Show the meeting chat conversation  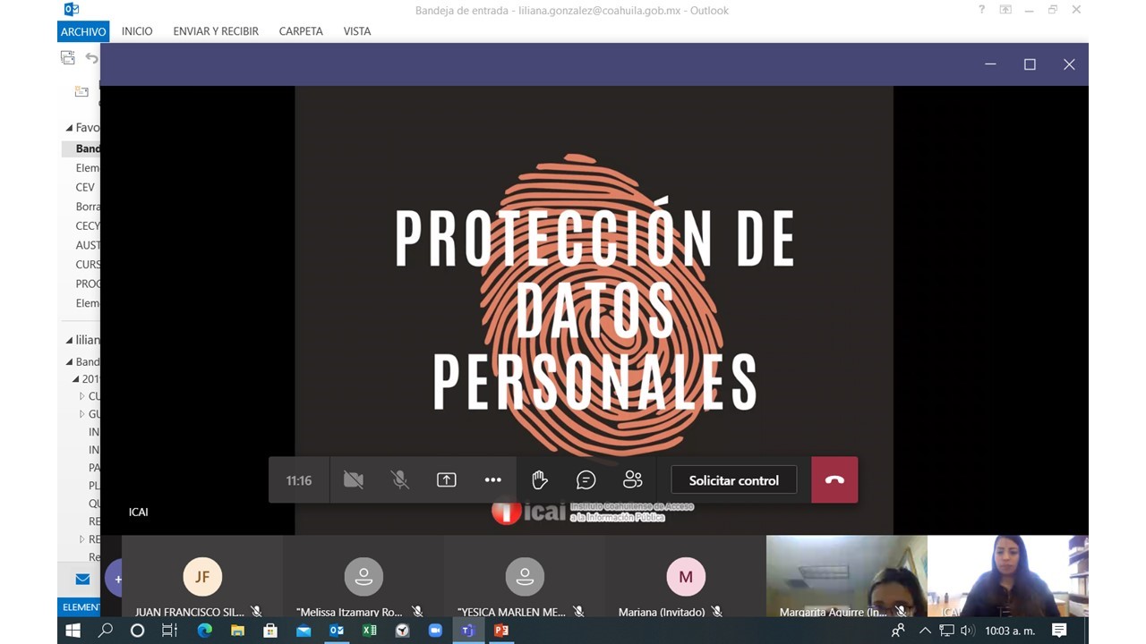(x=586, y=480)
